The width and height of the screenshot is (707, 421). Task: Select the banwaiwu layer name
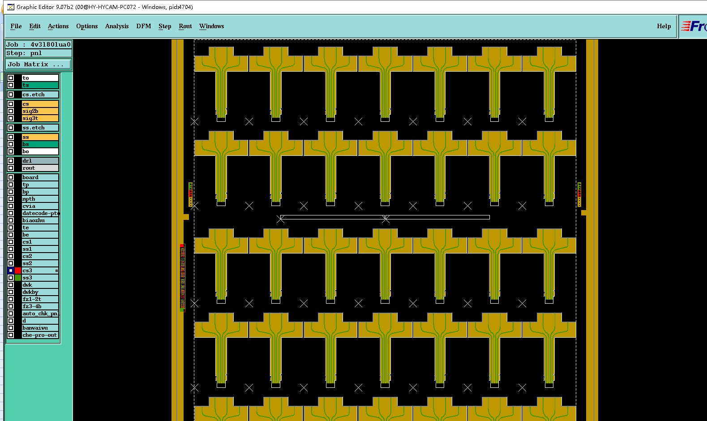(x=40, y=328)
